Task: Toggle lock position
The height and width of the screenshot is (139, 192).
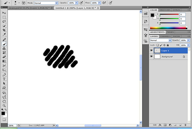Action: (x=164, y=45)
